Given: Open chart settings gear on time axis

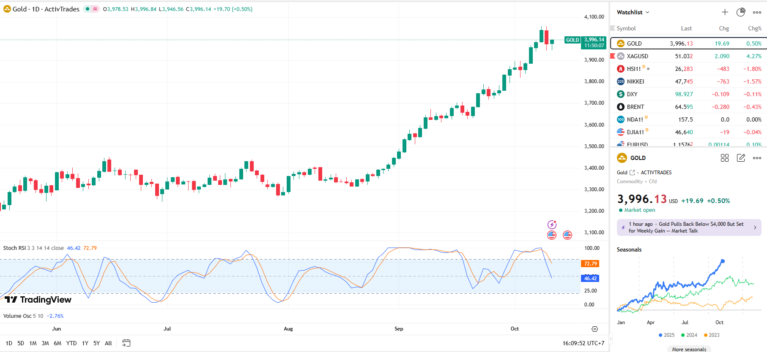Looking at the screenshot, I should pos(594,329).
